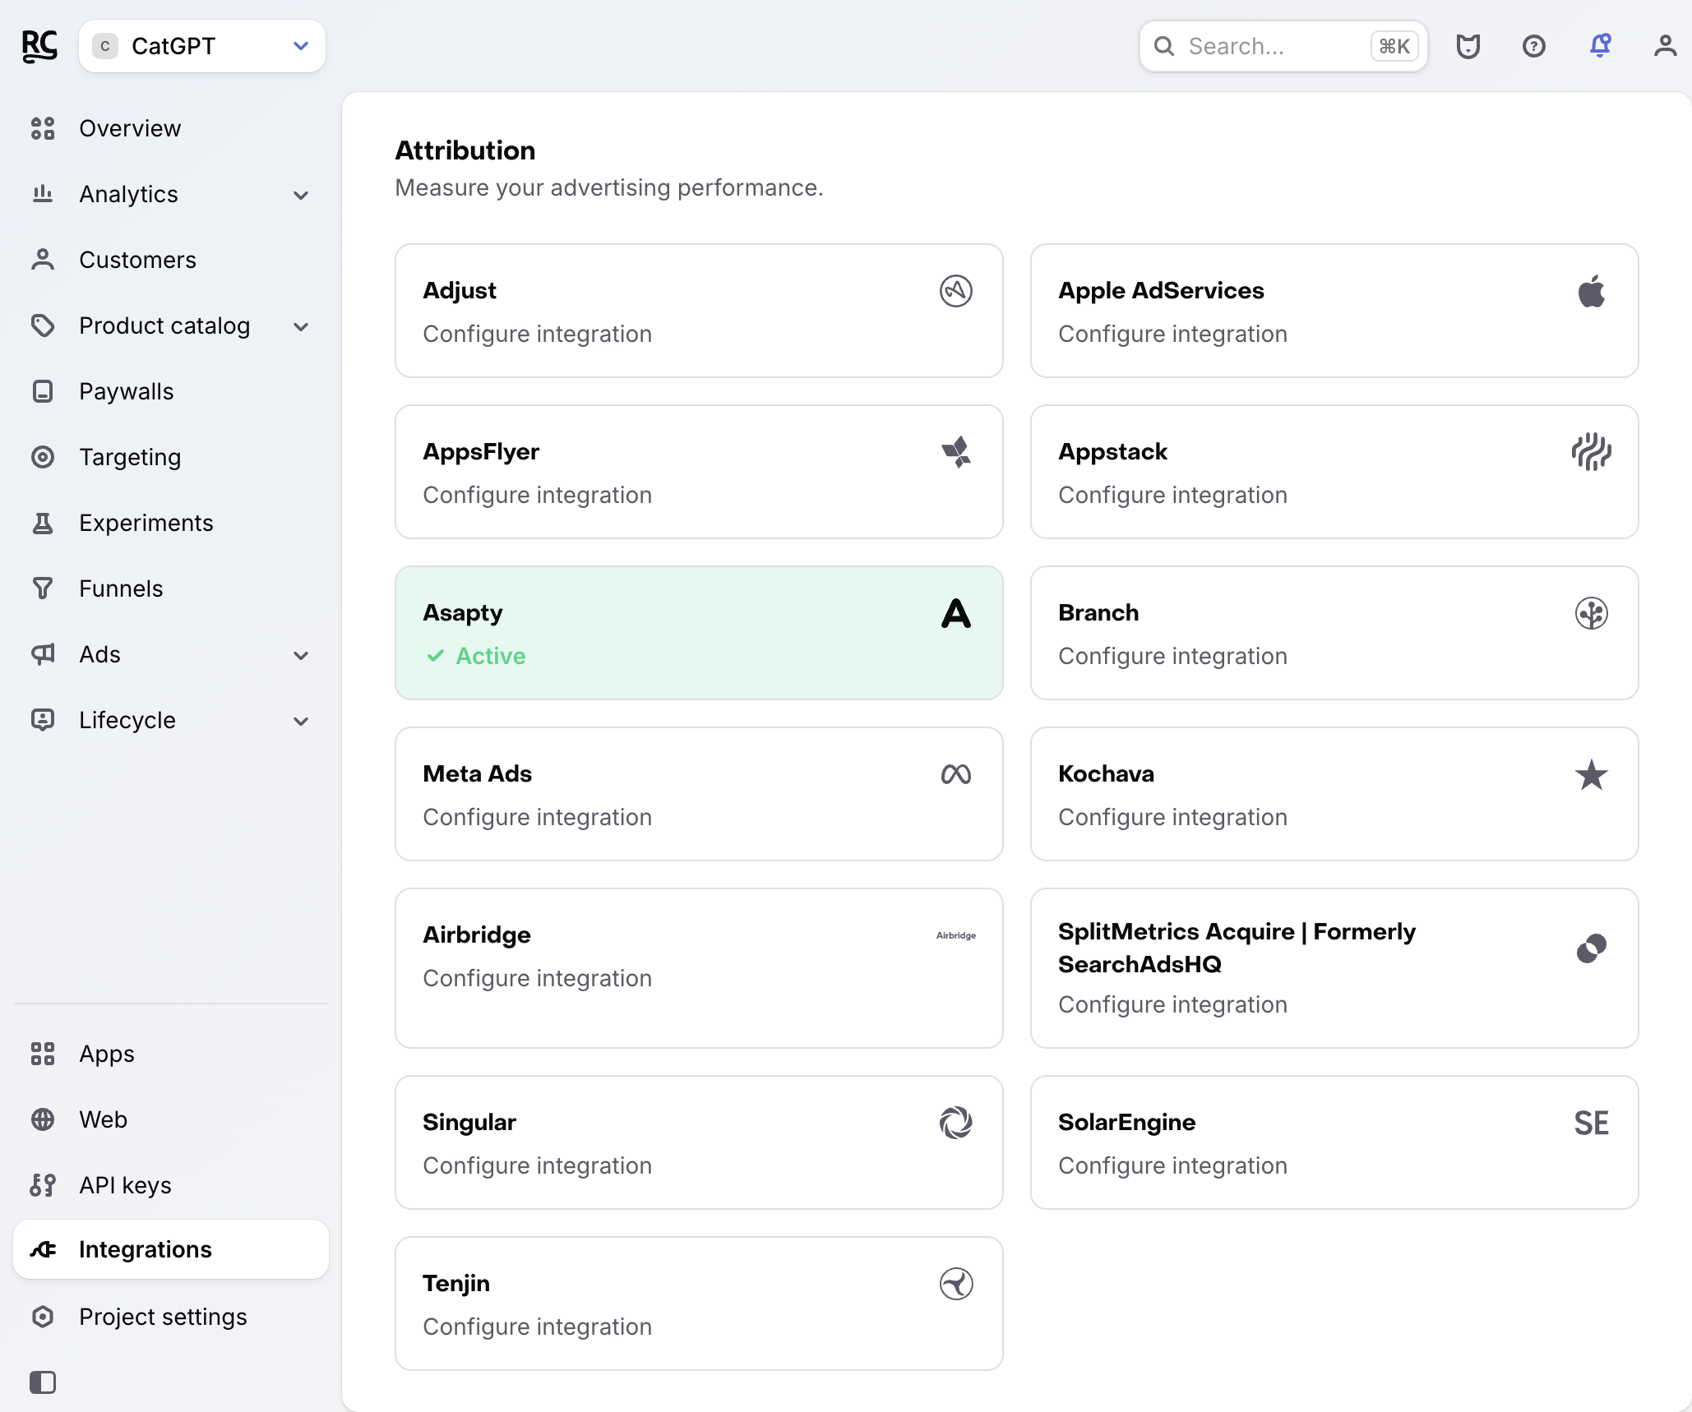This screenshot has width=1692, height=1412.
Task: Click the Branch logo icon
Action: [1592, 613]
